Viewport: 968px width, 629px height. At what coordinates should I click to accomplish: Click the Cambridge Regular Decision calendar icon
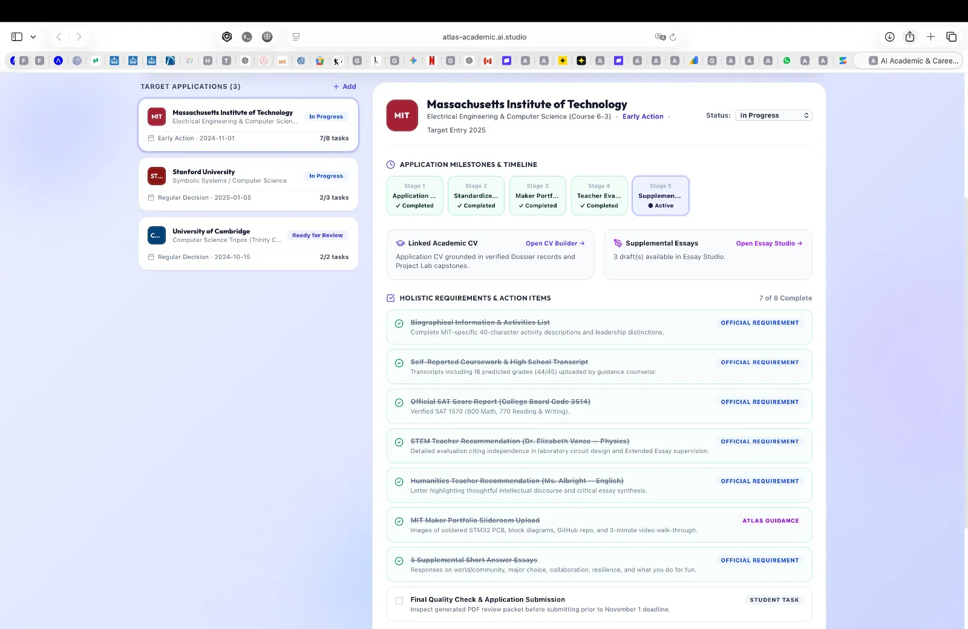click(x=151, y=257)
